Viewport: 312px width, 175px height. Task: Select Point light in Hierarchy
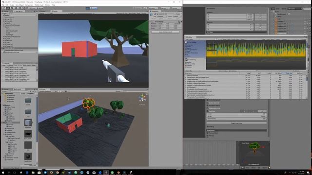10,35
